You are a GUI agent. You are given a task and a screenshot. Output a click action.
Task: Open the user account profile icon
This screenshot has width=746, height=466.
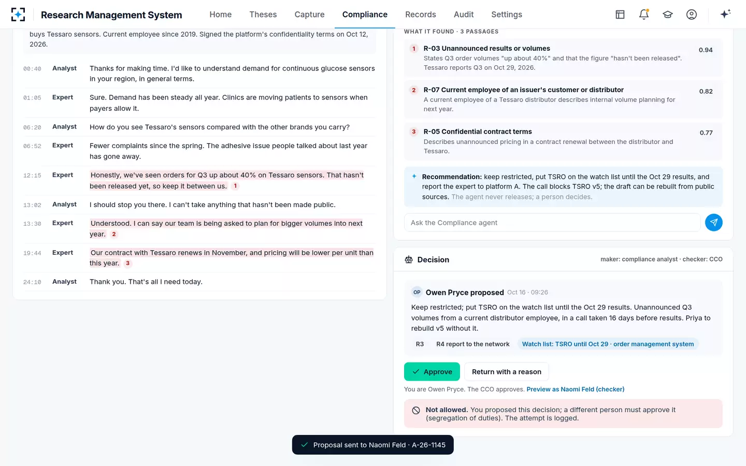point(692,14)
